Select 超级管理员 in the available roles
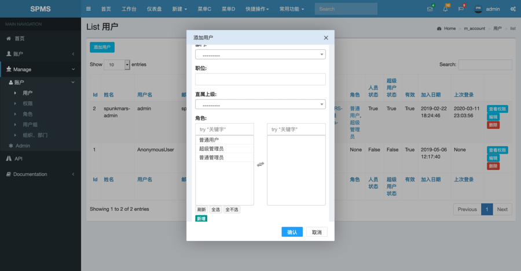This screenshot has width=521, height=271. (225, 149)
